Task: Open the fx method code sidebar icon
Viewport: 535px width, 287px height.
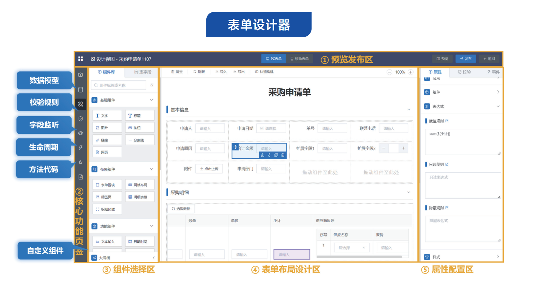Action: pos(81,162)
